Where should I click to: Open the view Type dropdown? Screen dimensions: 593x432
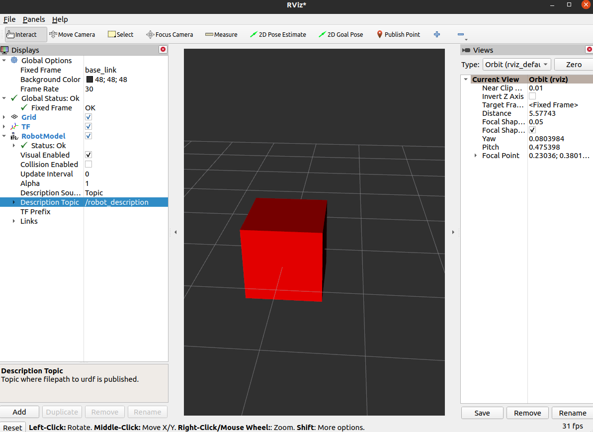516,65
